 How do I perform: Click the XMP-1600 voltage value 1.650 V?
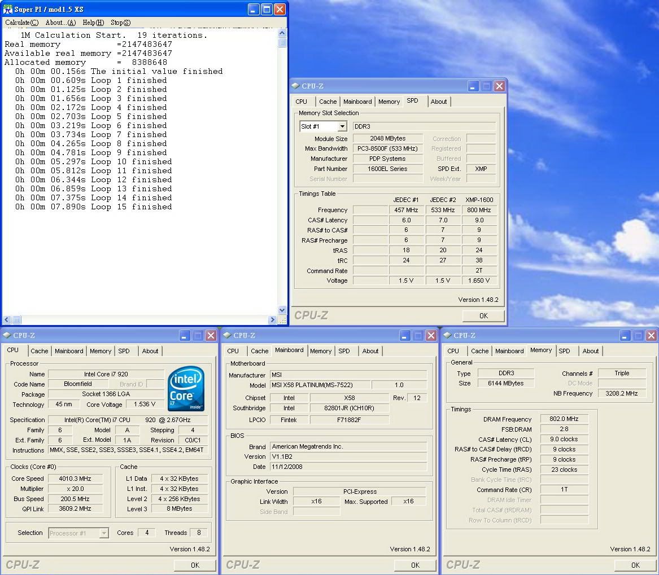pos(479,280)
